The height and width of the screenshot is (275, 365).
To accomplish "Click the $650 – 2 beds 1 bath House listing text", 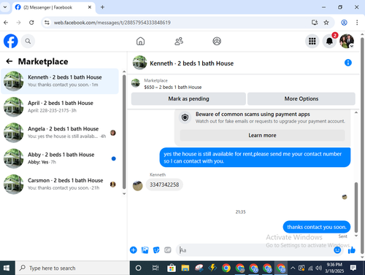I will tap(173, 87).
